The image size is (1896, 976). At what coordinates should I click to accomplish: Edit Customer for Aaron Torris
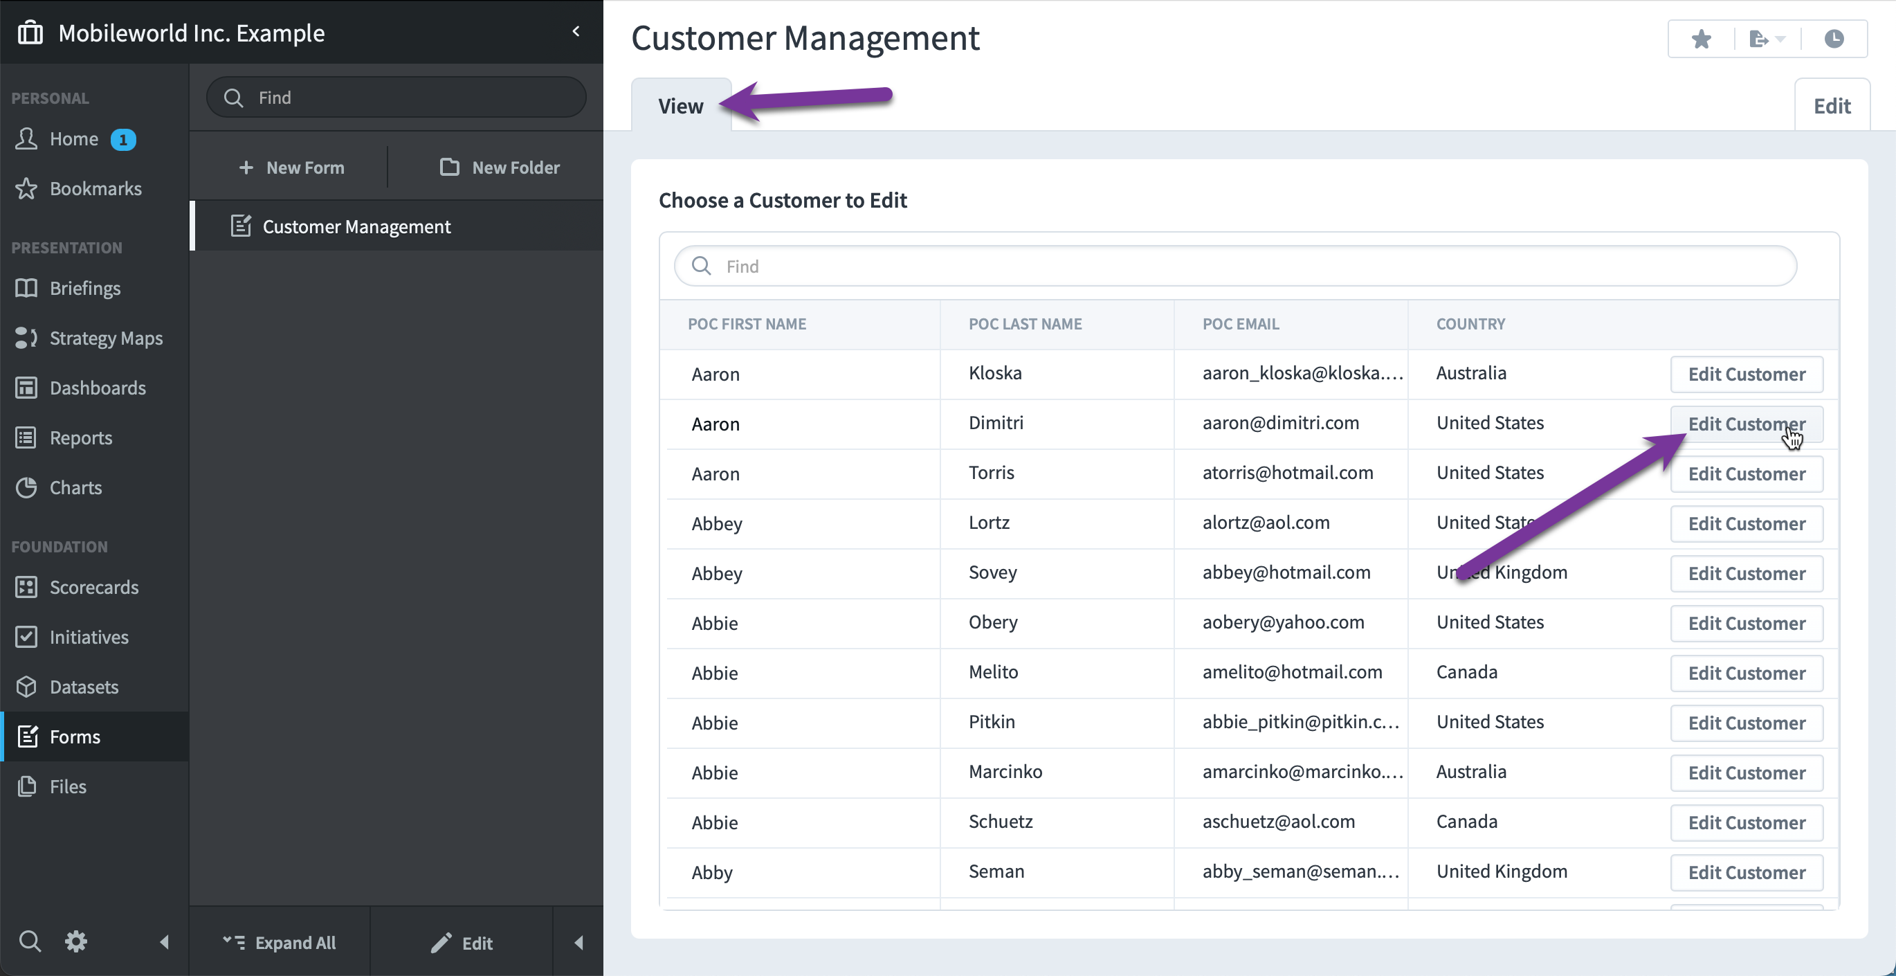(1747, 474)
